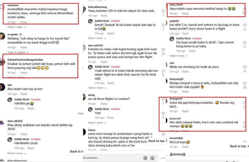Open faixxx's profile from username
Screen dimensions: 249x162
point(92,130)
